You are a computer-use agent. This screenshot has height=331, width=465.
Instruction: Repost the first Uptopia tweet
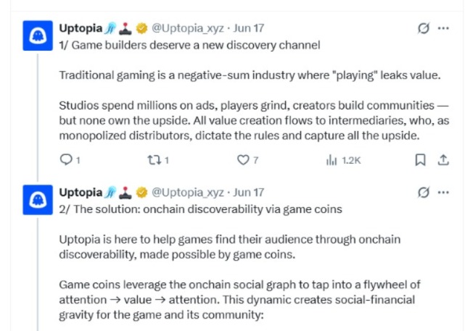tap(158, 160)
